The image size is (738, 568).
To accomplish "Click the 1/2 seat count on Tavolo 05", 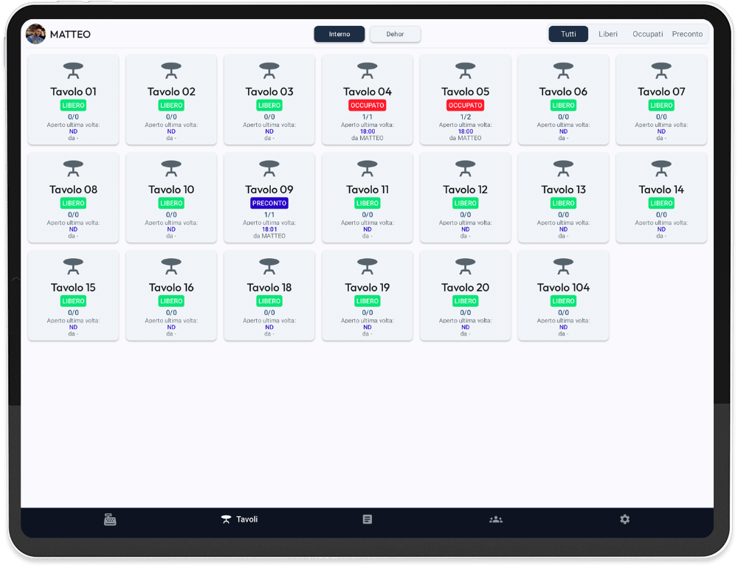I will point(465,117).
